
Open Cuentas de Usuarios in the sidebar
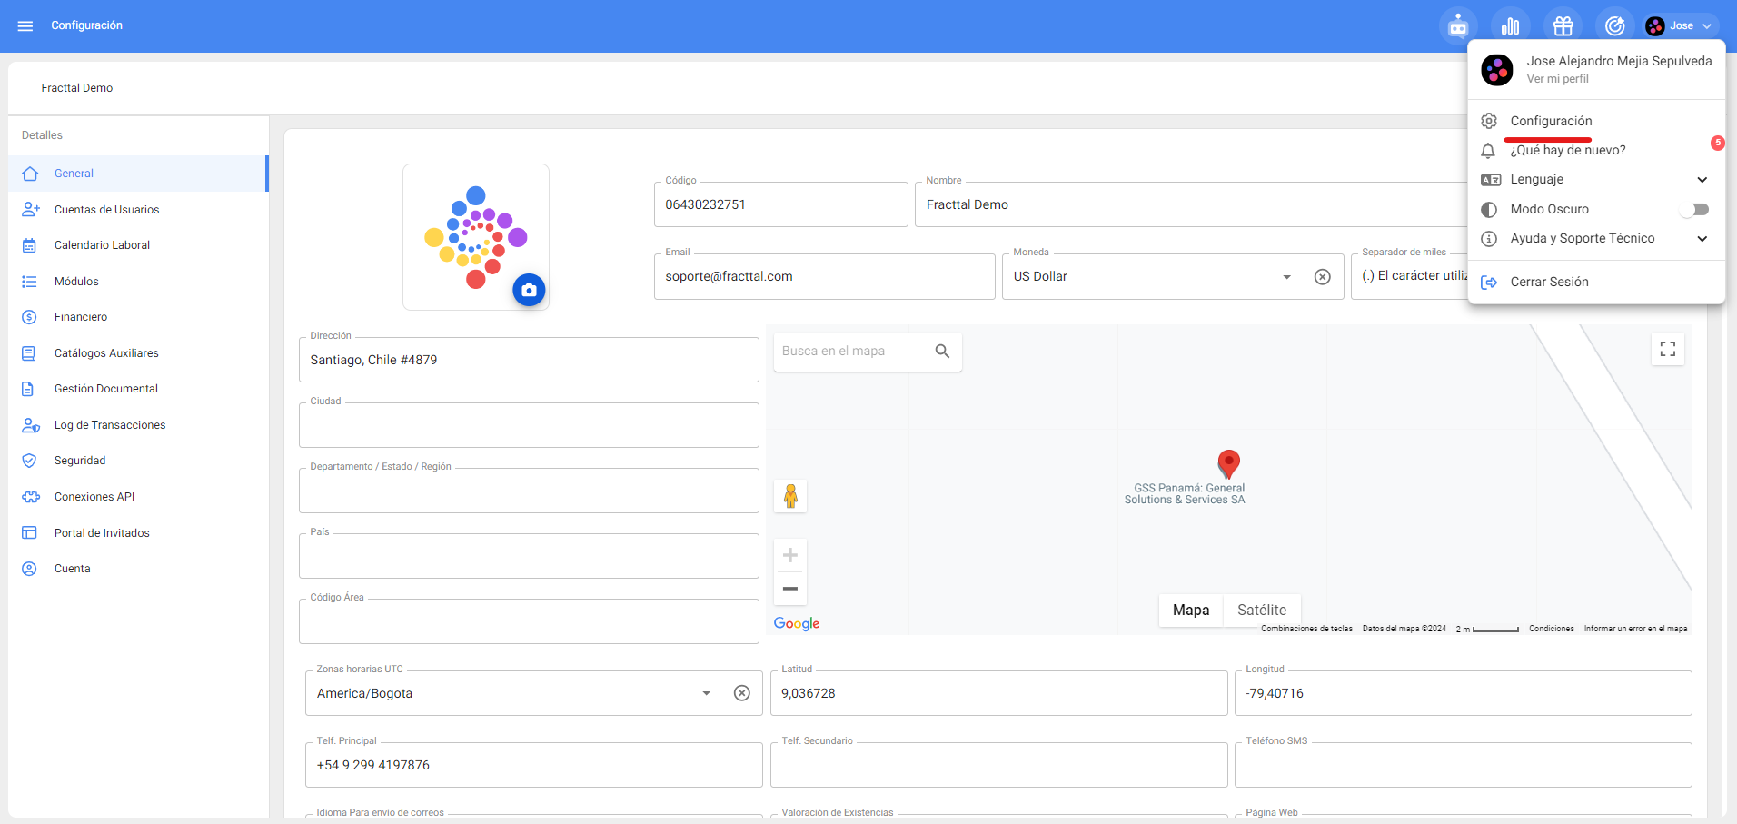pyautogui.click(x=106, y=210)
